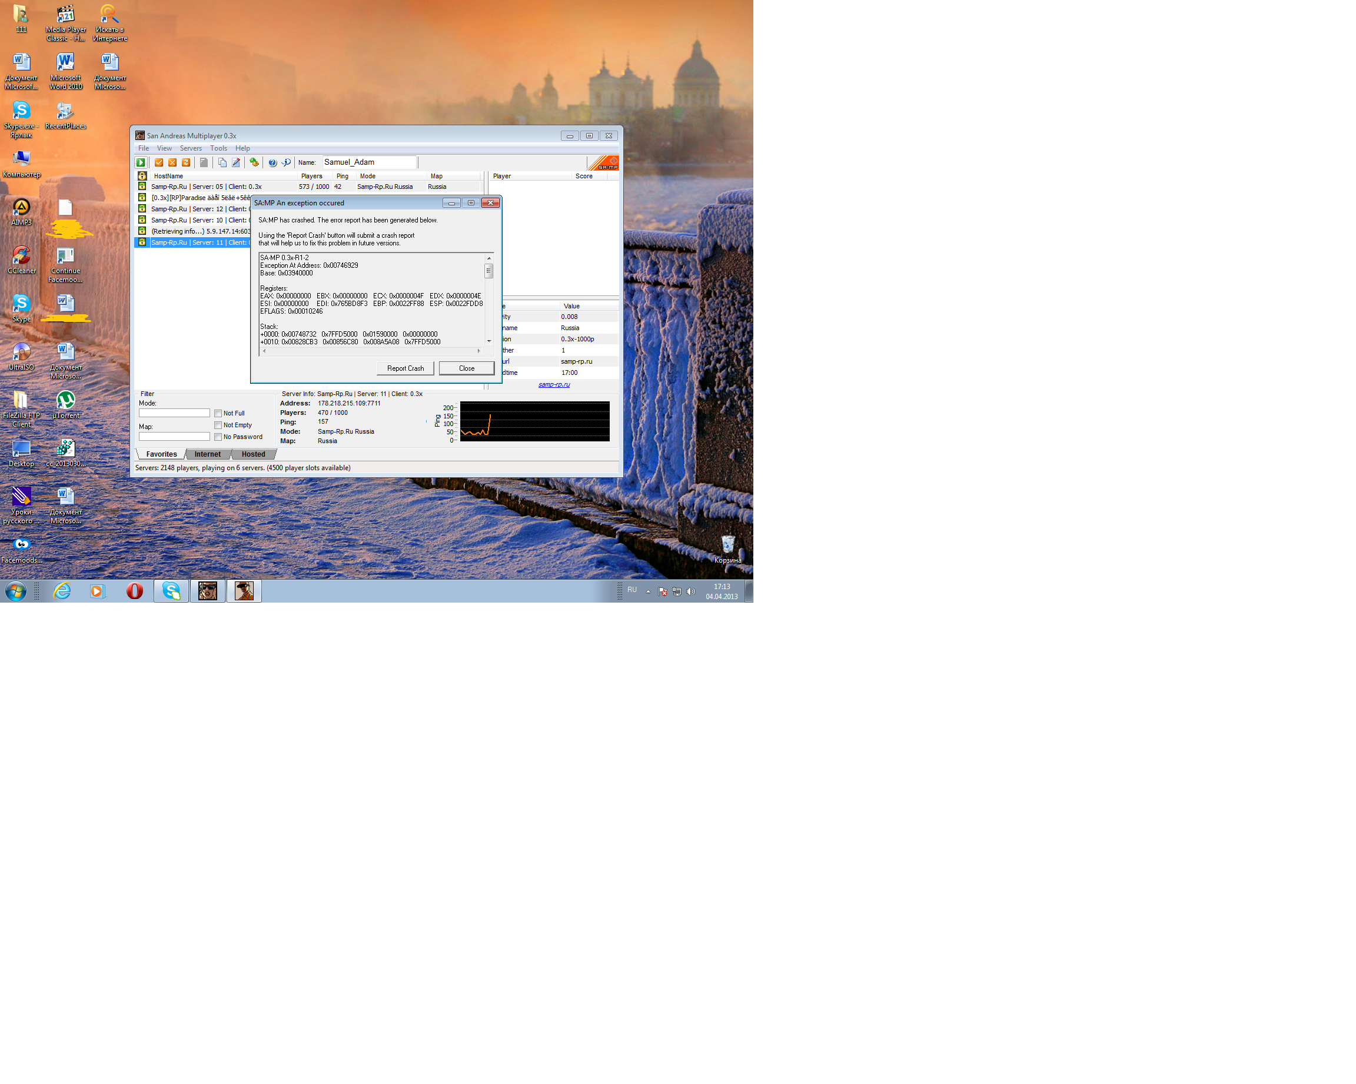The height and width of the screenshot is (1084, 1356).
Task: Select the UltraISO desktop icon
Action: tap(21, 357)
